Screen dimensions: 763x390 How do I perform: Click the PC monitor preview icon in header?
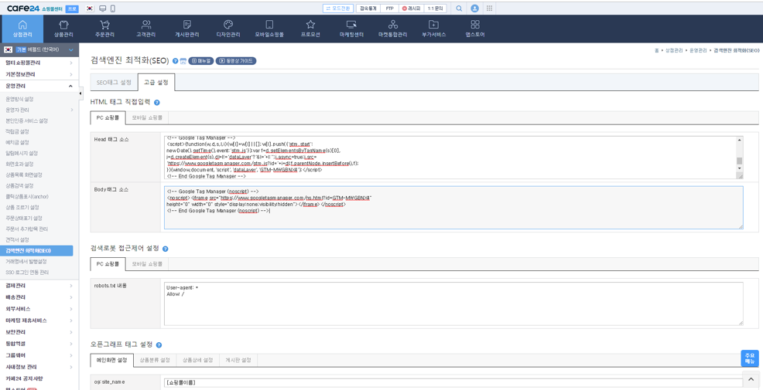point(102,8)
